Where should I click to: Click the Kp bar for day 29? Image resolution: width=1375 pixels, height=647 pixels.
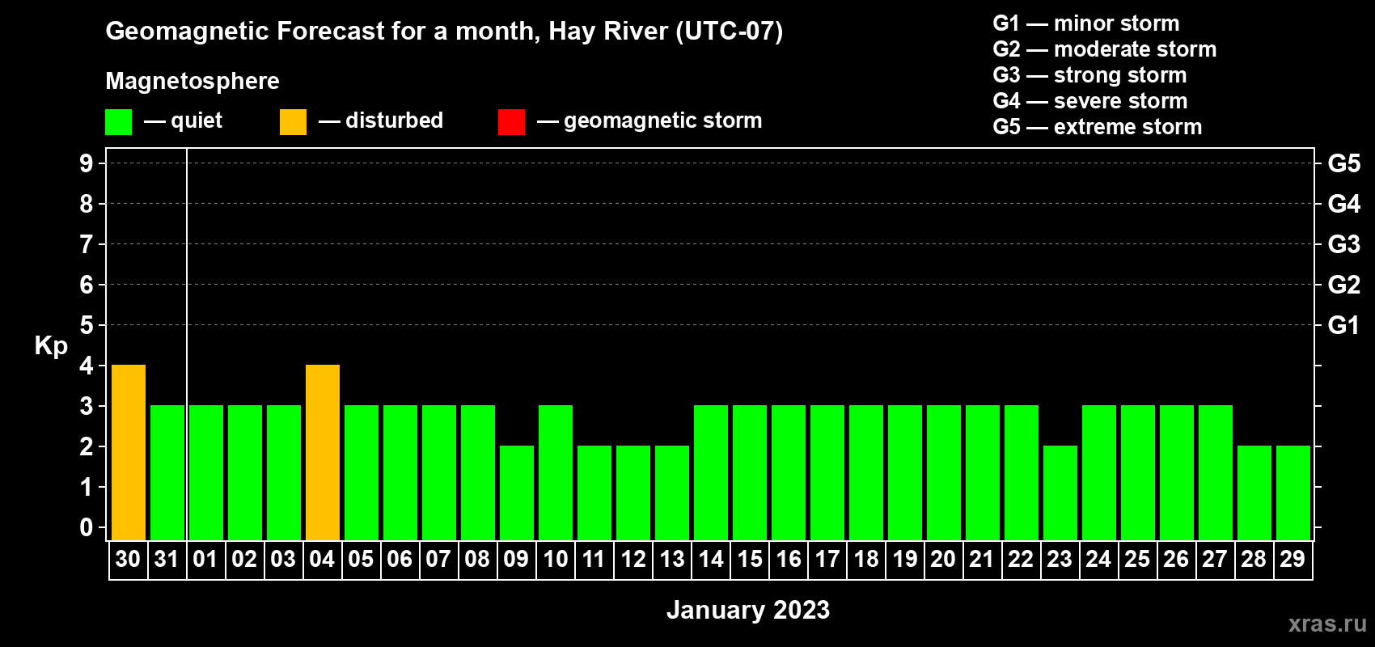[1293, 493]
